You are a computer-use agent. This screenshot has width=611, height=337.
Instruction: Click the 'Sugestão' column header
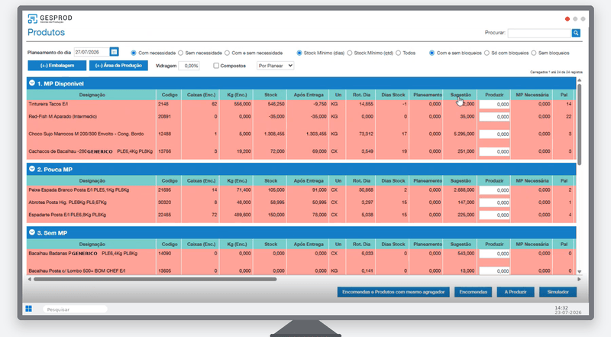tap(461, 95)
